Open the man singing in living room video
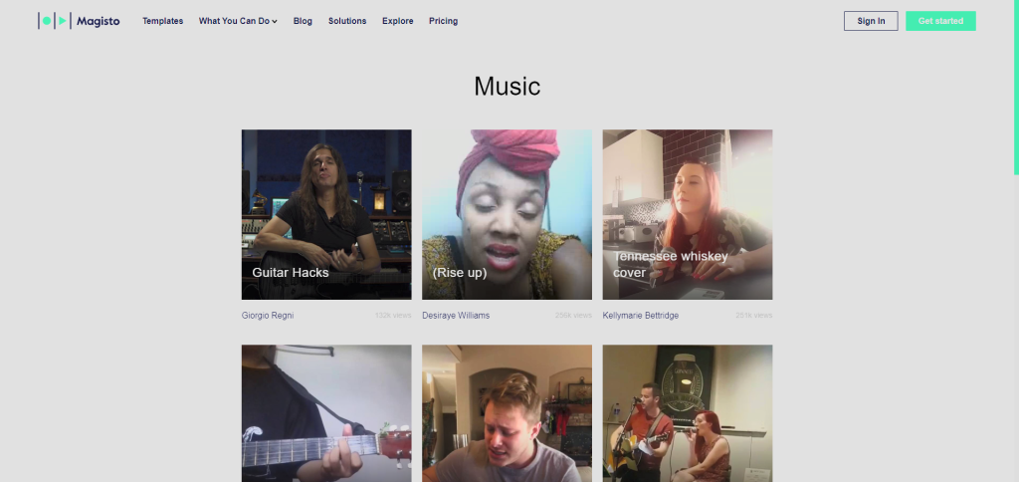Image resolution: width=1019 pixels, height=482 pixels. 507,413
